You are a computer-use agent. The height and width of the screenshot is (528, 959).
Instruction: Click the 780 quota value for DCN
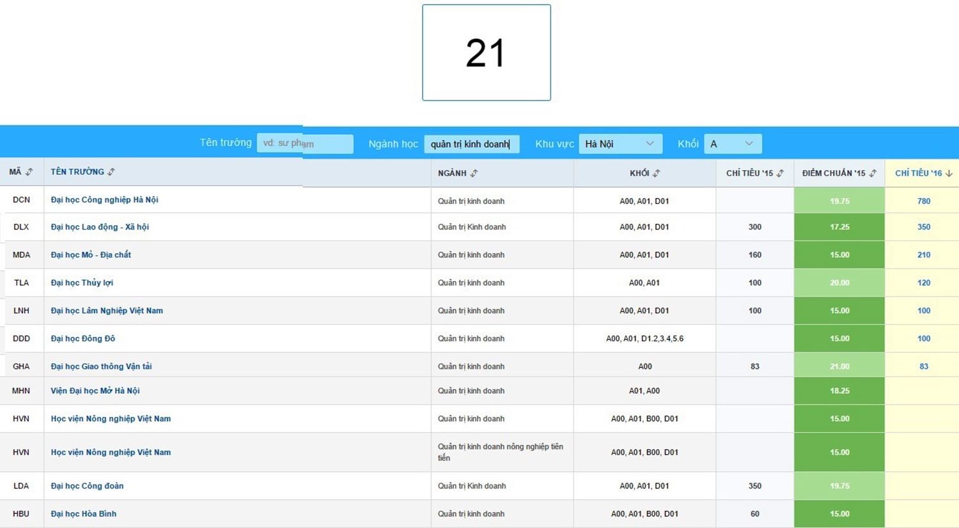point(923,201)
